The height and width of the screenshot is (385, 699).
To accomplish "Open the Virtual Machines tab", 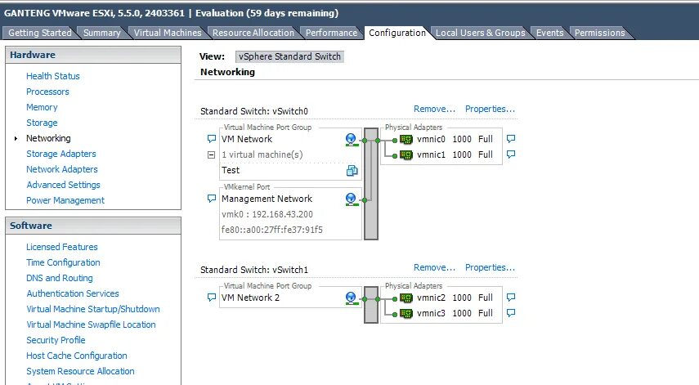I will (168, 33).
